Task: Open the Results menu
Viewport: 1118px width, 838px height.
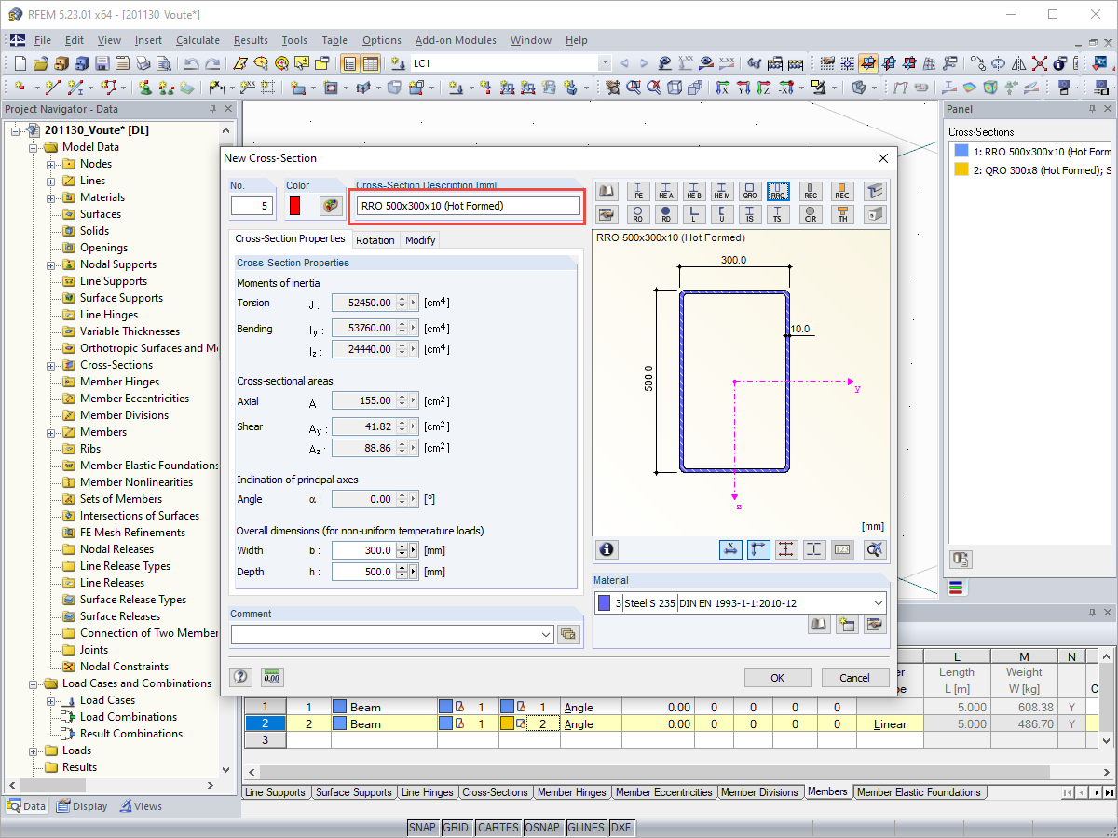Action: click(x=251, y=40)
